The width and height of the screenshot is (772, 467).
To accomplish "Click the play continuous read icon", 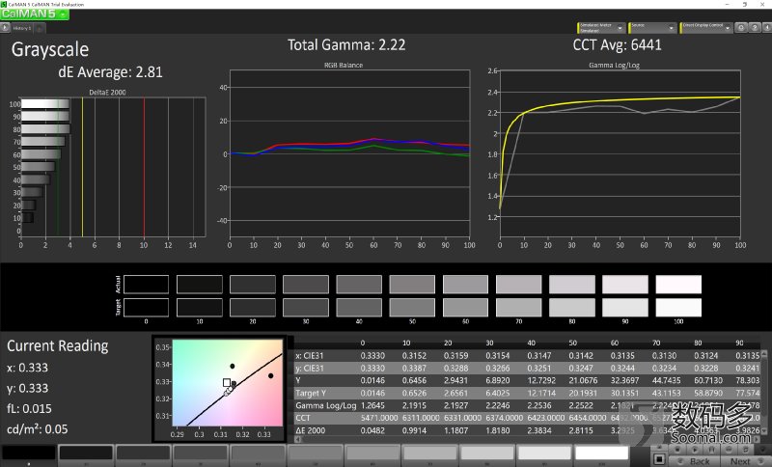I will pyautogui.click(x=695, y=450).
